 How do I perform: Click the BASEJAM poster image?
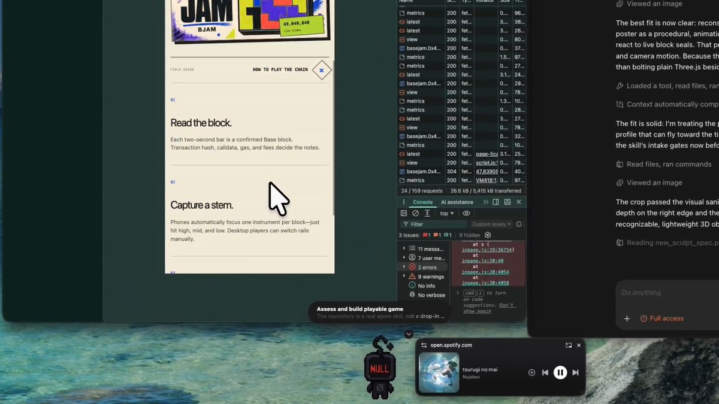pyautogui.click(x=249, y=21)
